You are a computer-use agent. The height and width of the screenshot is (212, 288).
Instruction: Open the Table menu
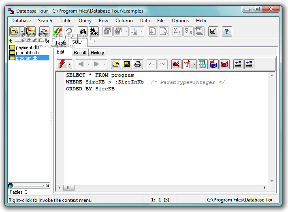pyautogui.click(x=65, y=21)
